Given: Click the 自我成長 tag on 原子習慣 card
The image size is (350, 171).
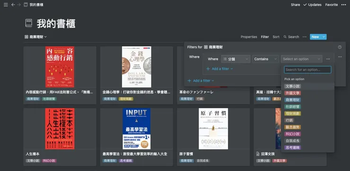Looking at the screenshot, I should click(x=203, y=161).
